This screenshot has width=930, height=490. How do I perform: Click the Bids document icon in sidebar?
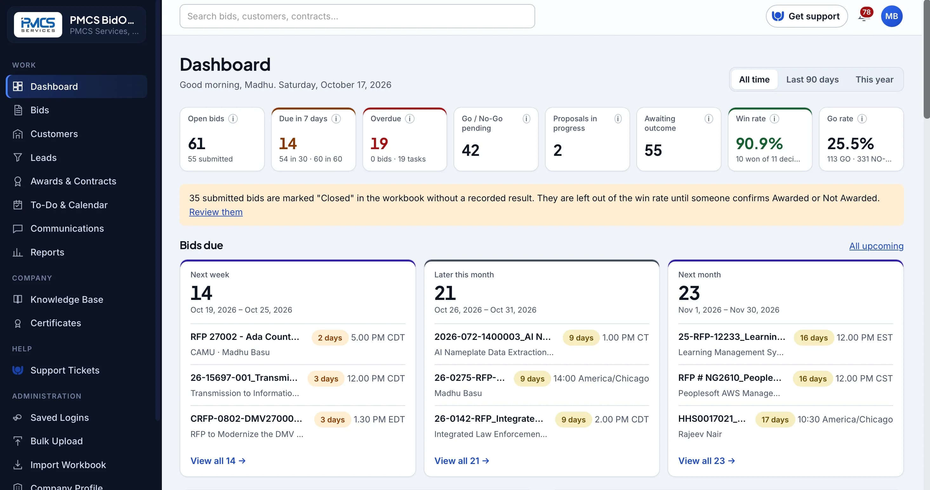click(18, 110)
